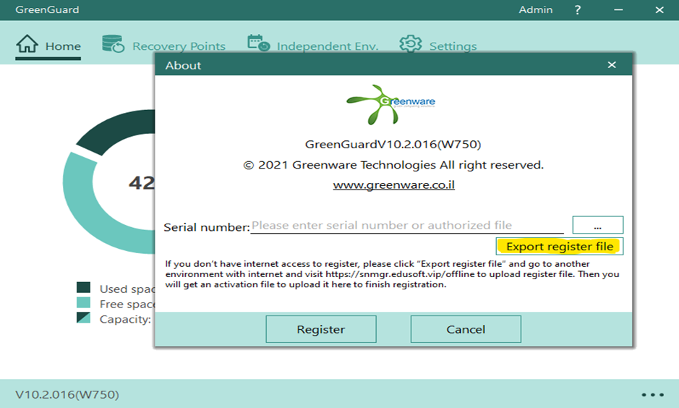Go to the Recovery Points tab
Viewport: 679px width, 408px height.
179,46
